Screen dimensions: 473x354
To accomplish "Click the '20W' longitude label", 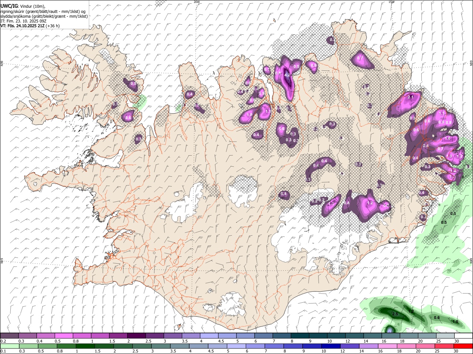I will click(x=197, y=2).
